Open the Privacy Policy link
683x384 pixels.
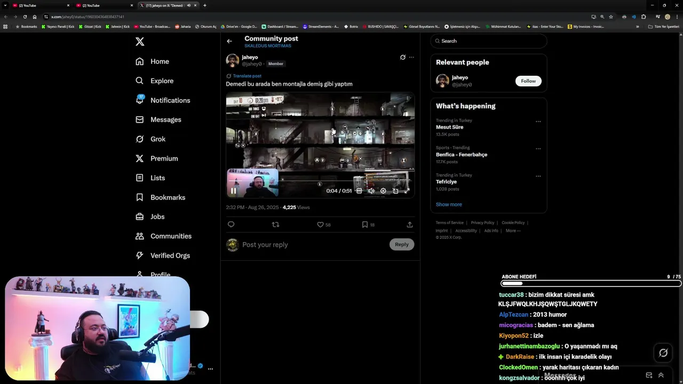coord(482,222)
